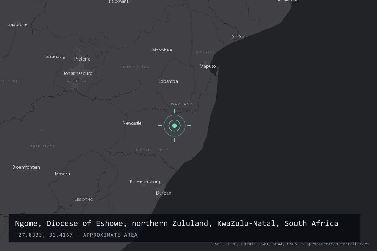
Task: Select the Newcastle city label
Action: pos(132,123)
